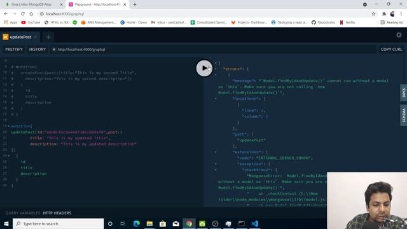Copy the request as CURL
407x229 pixels.
[391, 50]
